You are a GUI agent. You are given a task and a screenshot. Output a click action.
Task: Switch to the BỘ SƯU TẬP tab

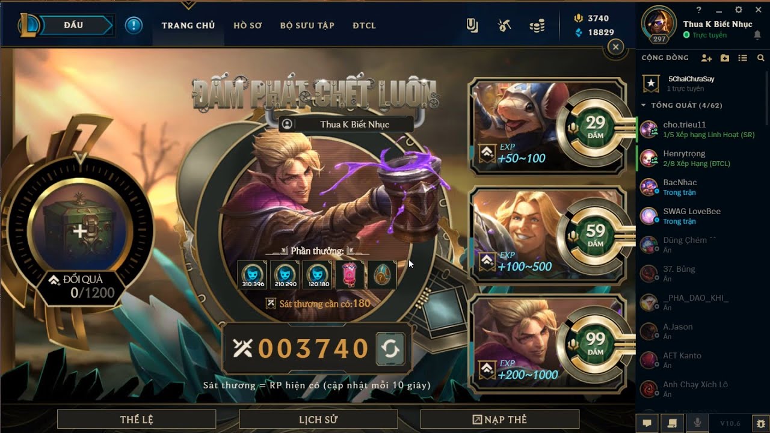(x=307, y=25)
